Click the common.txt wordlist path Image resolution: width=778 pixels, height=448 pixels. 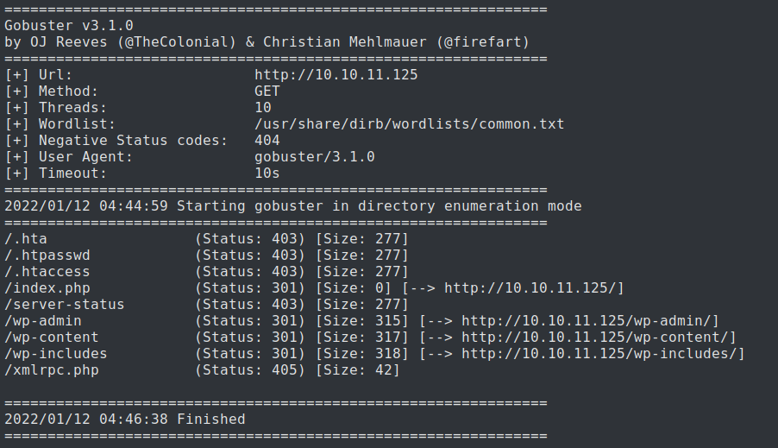(x=409, y=123)
